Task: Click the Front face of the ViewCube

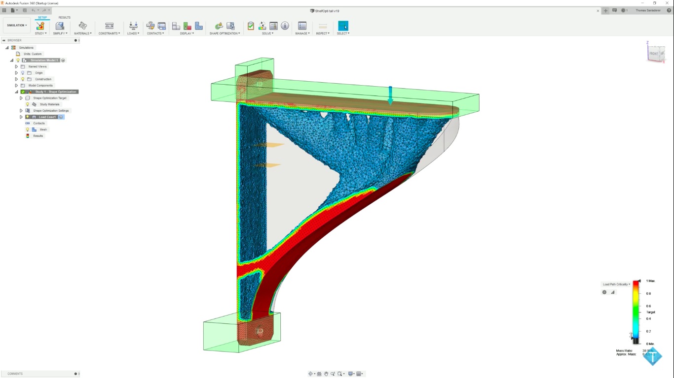Action: tap(653, 53)
